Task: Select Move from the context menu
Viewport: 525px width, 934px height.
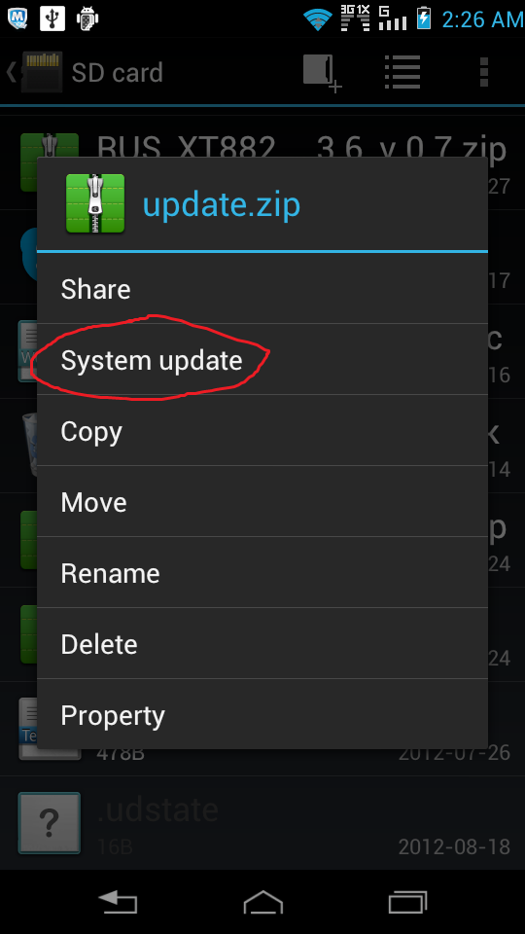Action: tap(262, 502)
